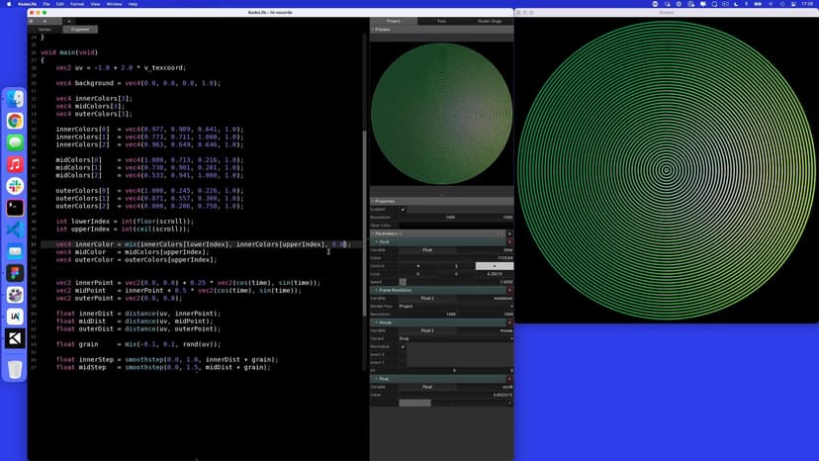Remove the Clock parameter with red button

(509, 241)
